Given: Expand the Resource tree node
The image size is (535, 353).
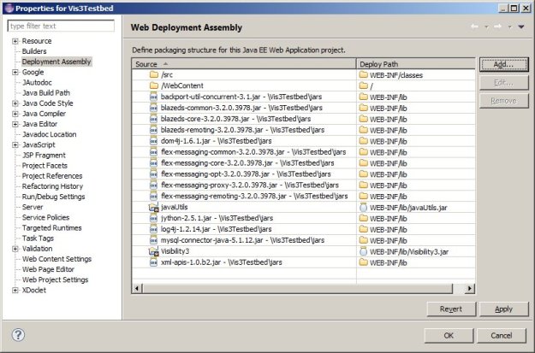Looking at the screenshot, I should coord(15,41).
